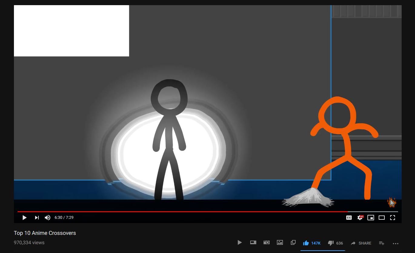Enable miniplayer mode
Viewport: 415px width, 253px height.
(371, 218)
